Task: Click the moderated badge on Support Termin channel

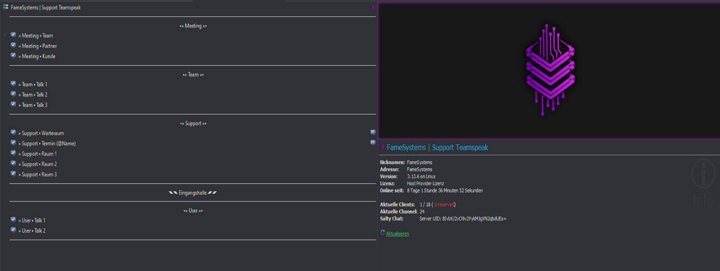Action: coord(372,142)
